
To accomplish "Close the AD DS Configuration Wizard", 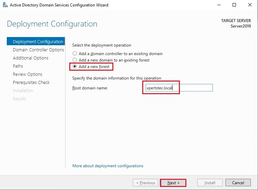I will tap(250, 5).
